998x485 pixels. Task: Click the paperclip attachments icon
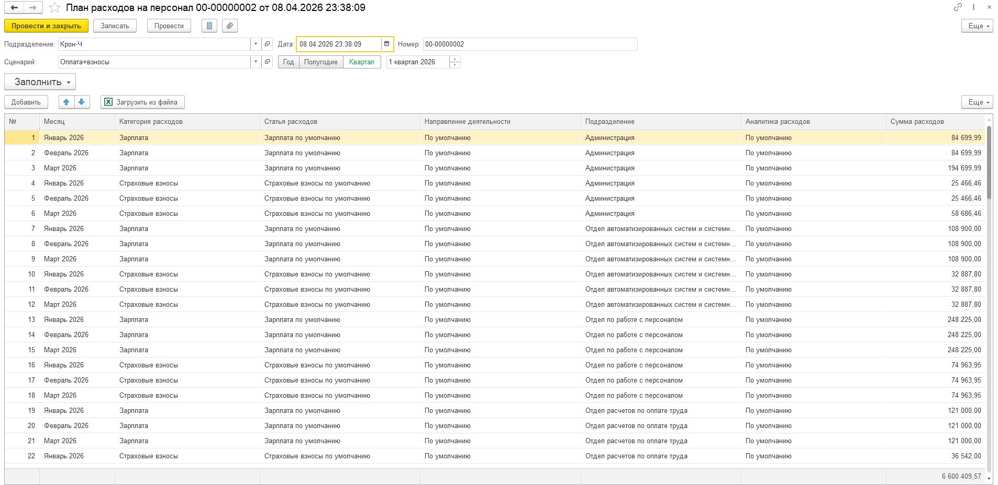pos(229,26)
